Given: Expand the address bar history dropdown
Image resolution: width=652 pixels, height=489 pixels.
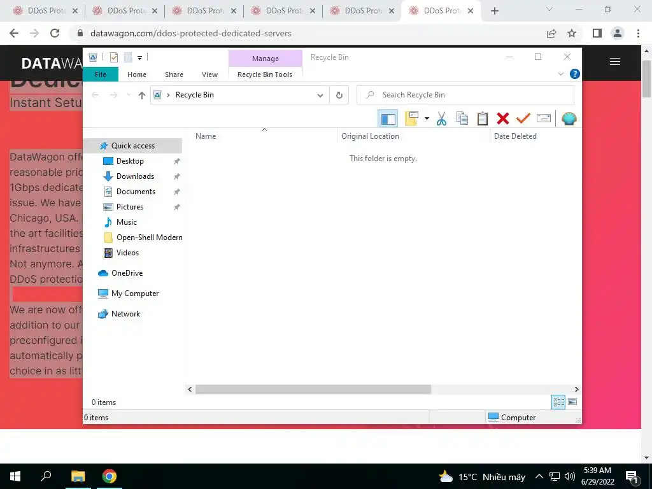Looking at the screenshot, I should coord(320,96).
